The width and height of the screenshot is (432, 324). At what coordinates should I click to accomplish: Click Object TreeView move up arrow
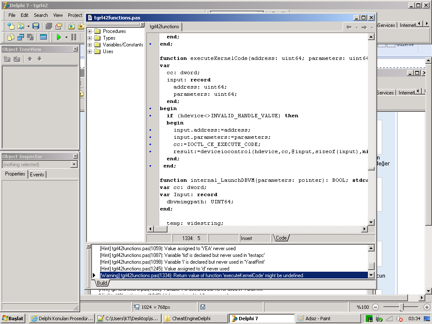(30, 59)
